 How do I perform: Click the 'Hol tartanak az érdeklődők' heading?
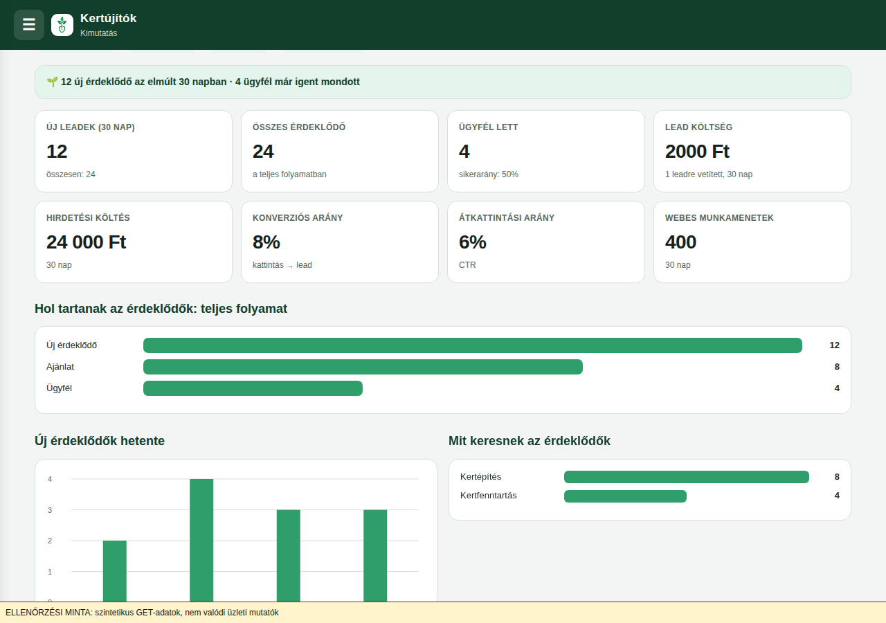(x=161, y=309)
